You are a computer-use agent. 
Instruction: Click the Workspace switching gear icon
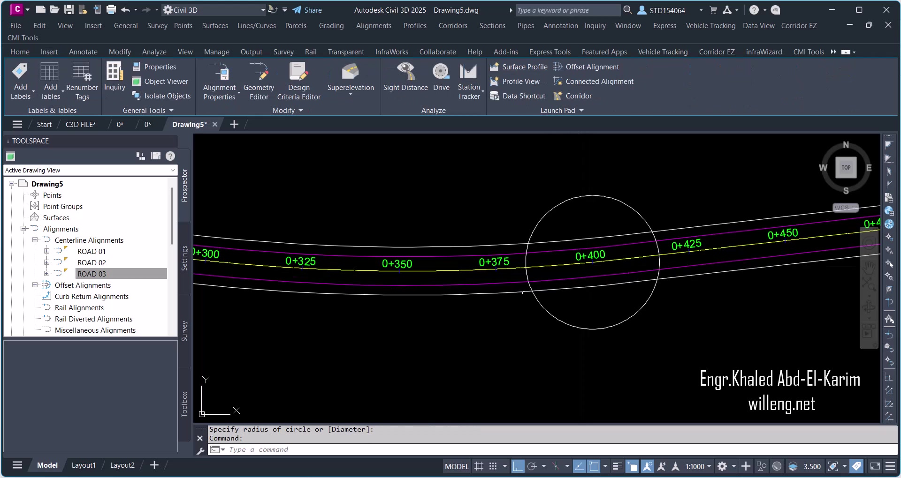[x=722, y=466]
